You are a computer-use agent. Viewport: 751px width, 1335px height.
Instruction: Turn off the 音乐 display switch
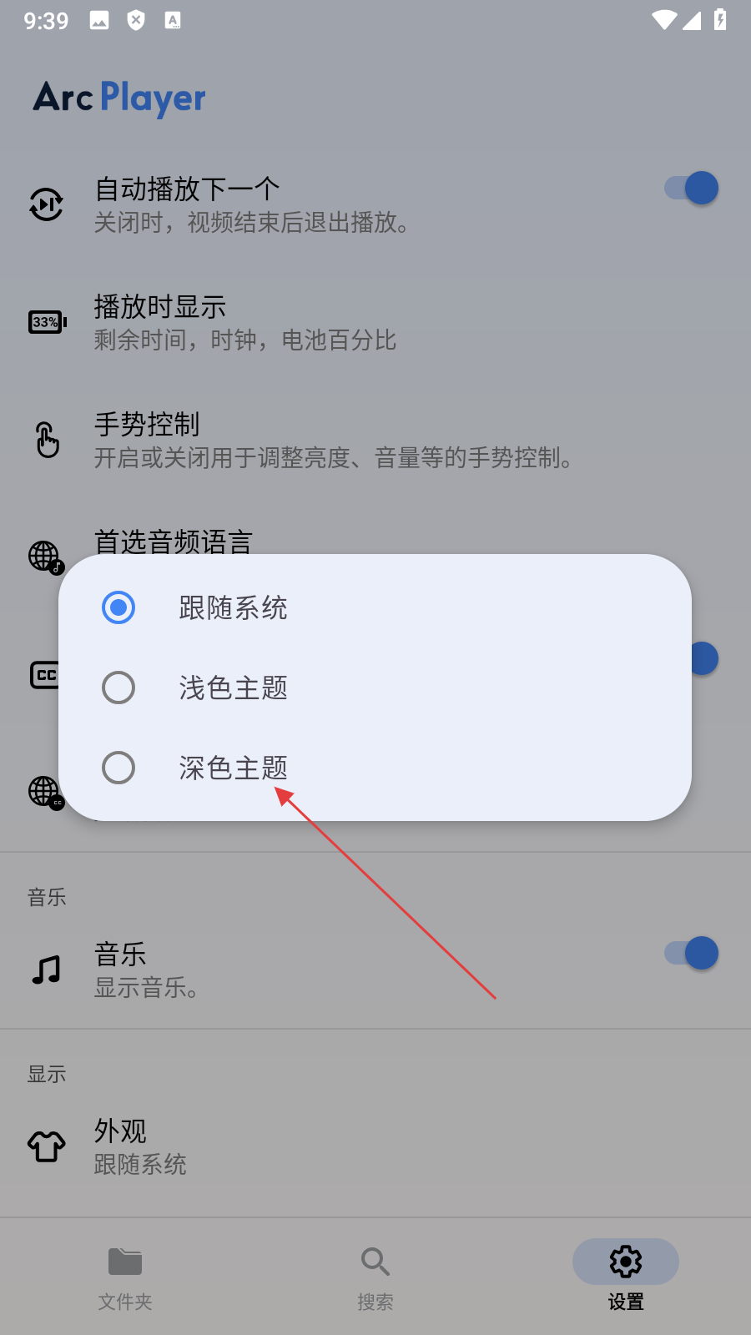691,953
